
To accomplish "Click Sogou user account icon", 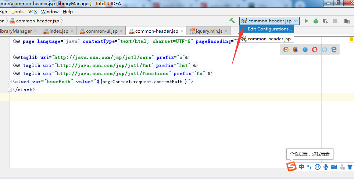I will point(342,167).
